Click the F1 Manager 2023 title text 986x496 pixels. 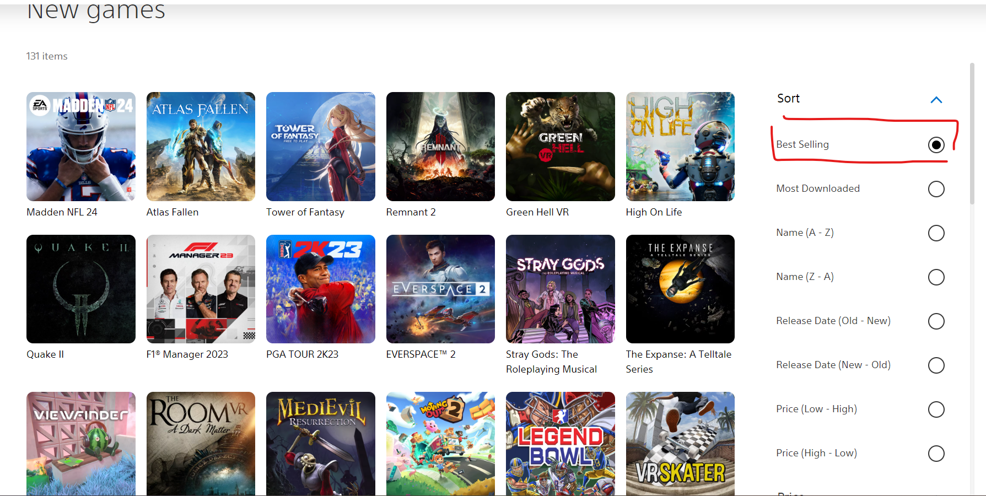[x=187, y=354]
